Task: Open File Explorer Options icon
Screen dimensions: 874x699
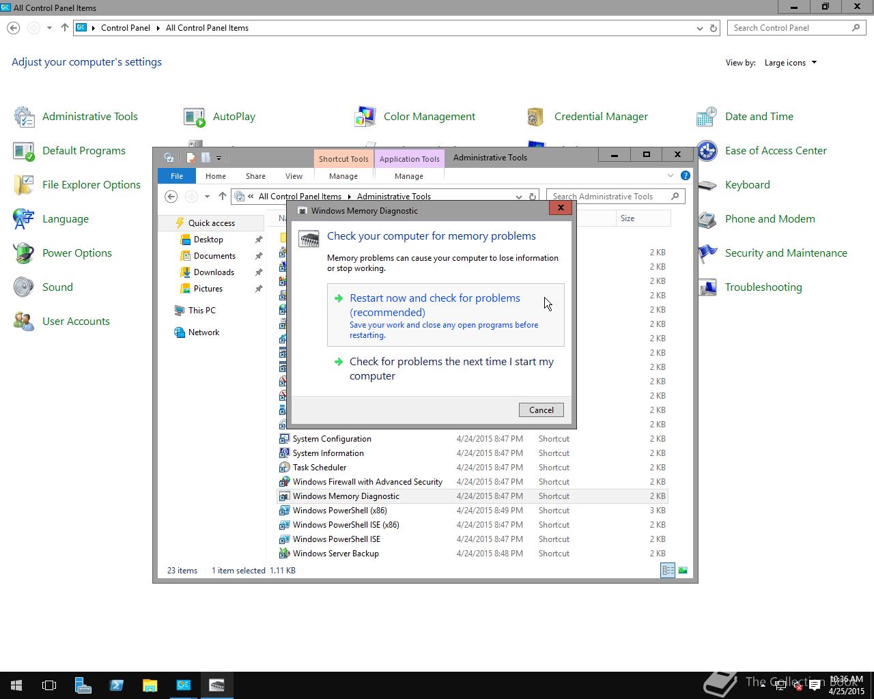Action: click(x=76, y=185)
